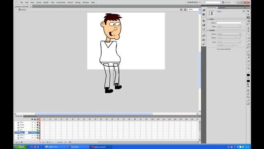Image resolution: width=264 pixels, height=149 pixels.
Task: Open the File menu
Action: 21,2
